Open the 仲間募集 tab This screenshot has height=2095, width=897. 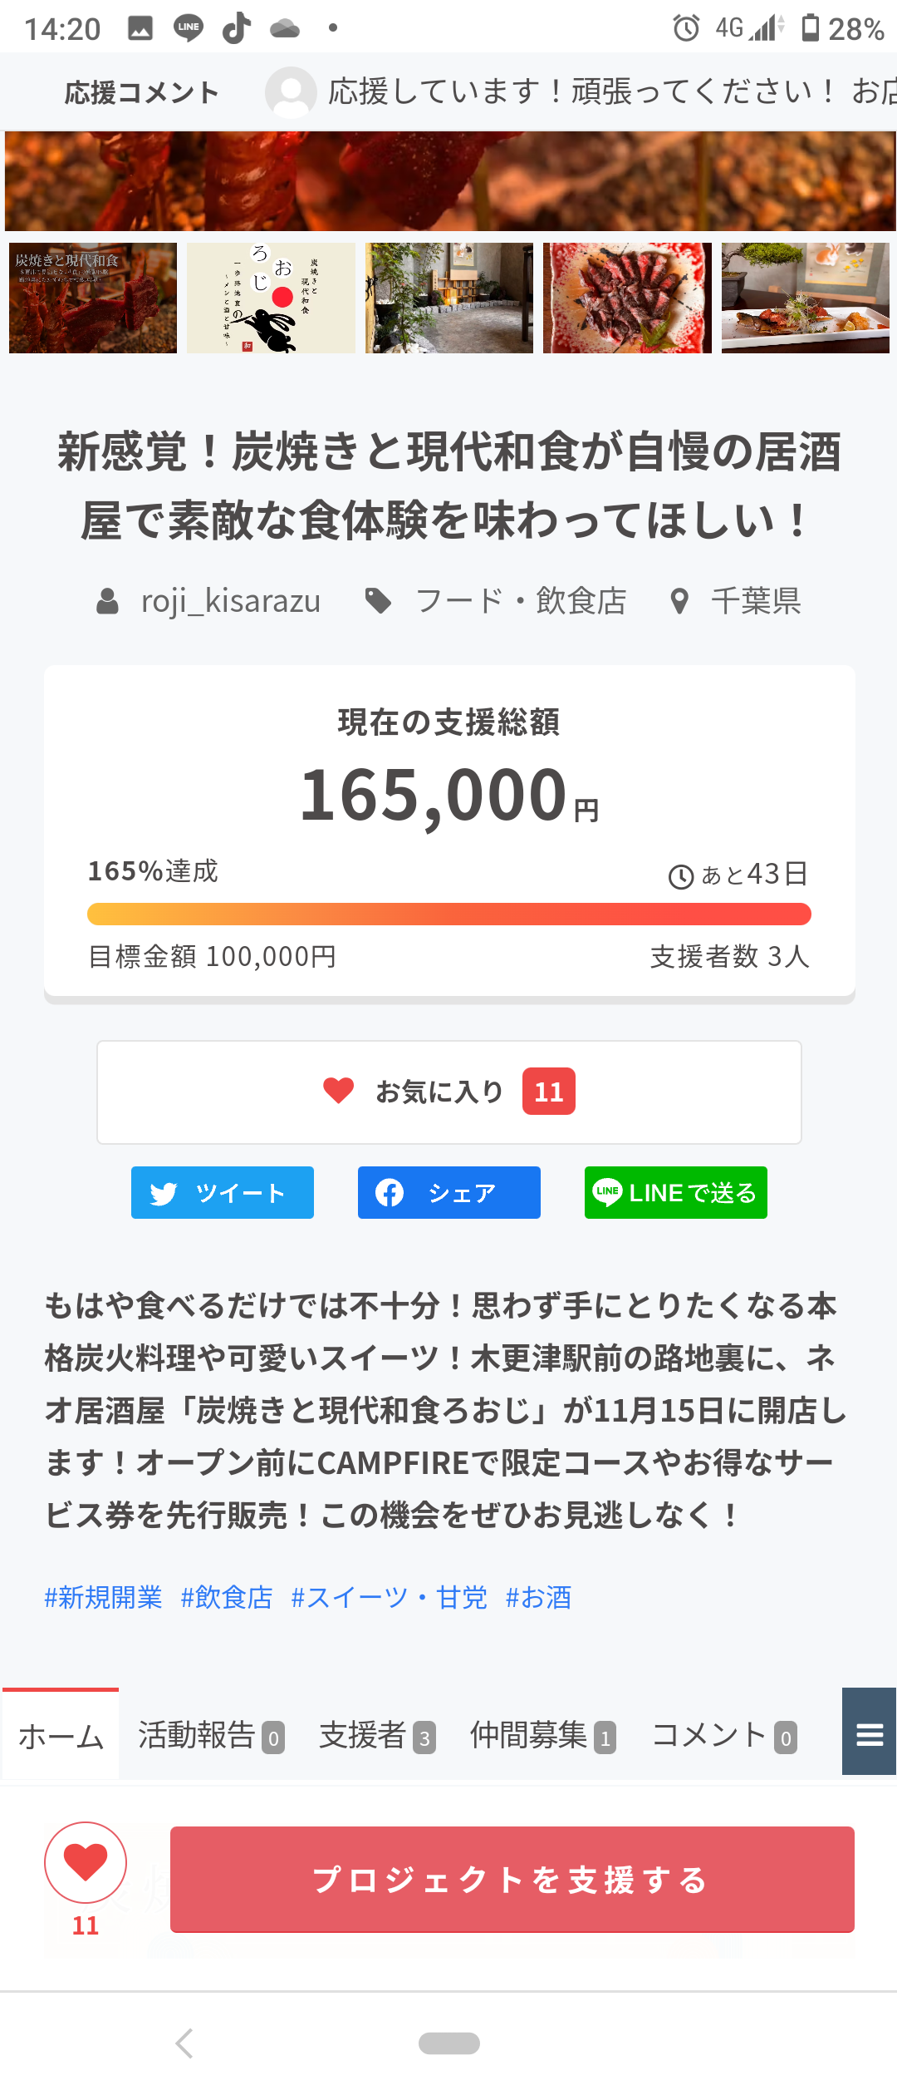542,1736
